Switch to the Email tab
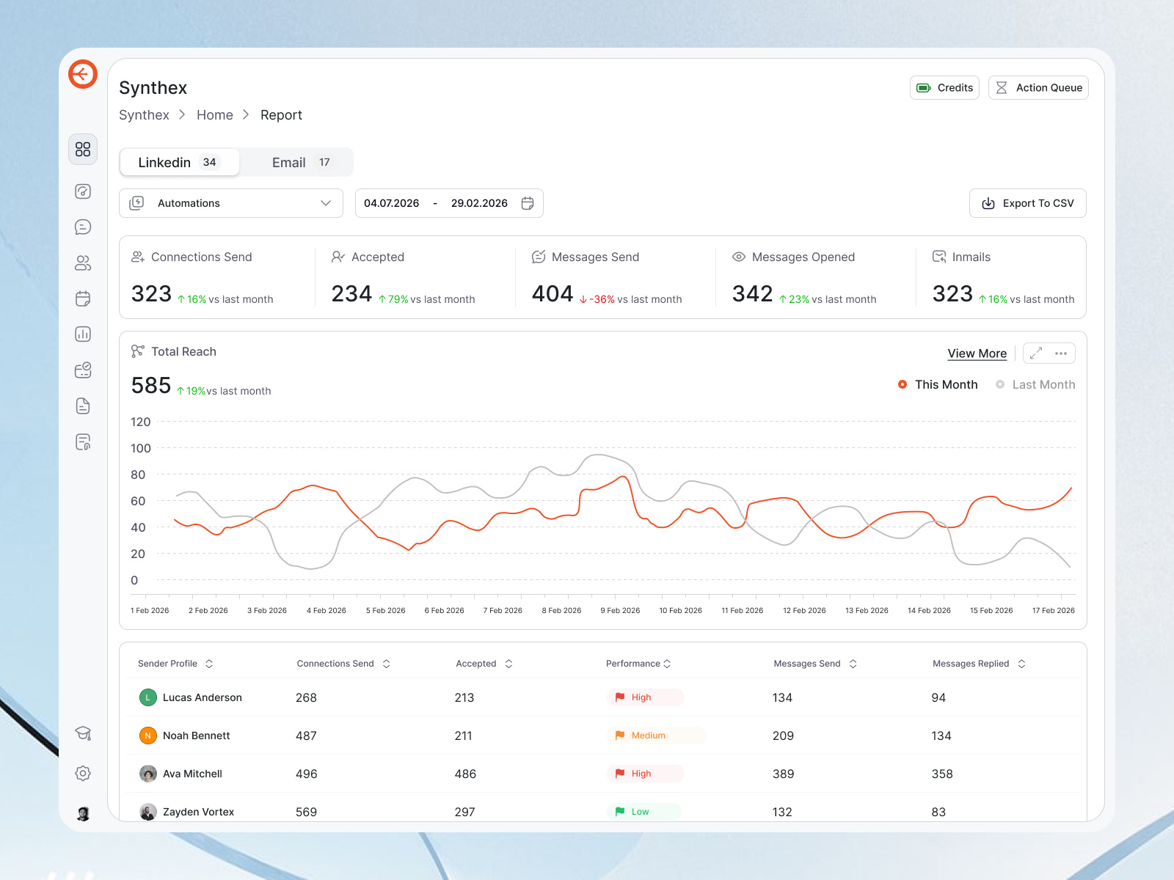Image resolution: width=1174 pixels, height=880 pixels. point(289,162)
